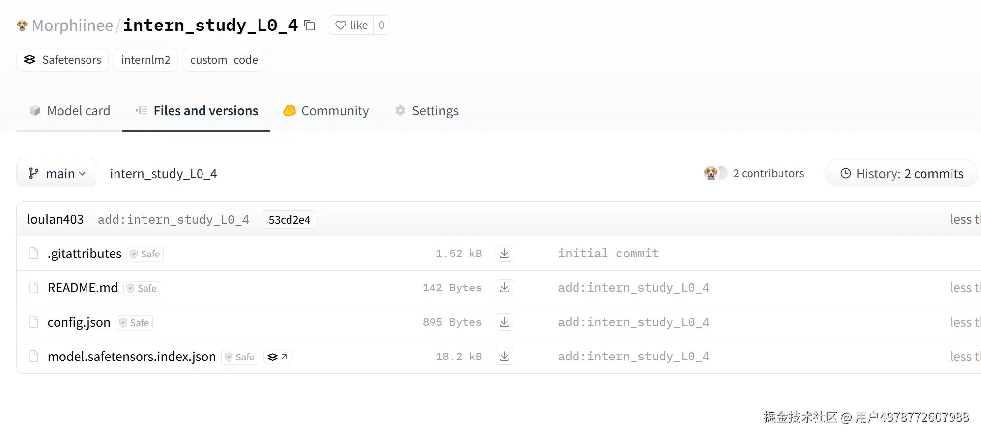Image resolution: width=981 pixels, height=436 pixels.
Task: Select the Safetensors tag
Action: pos(62,60)
